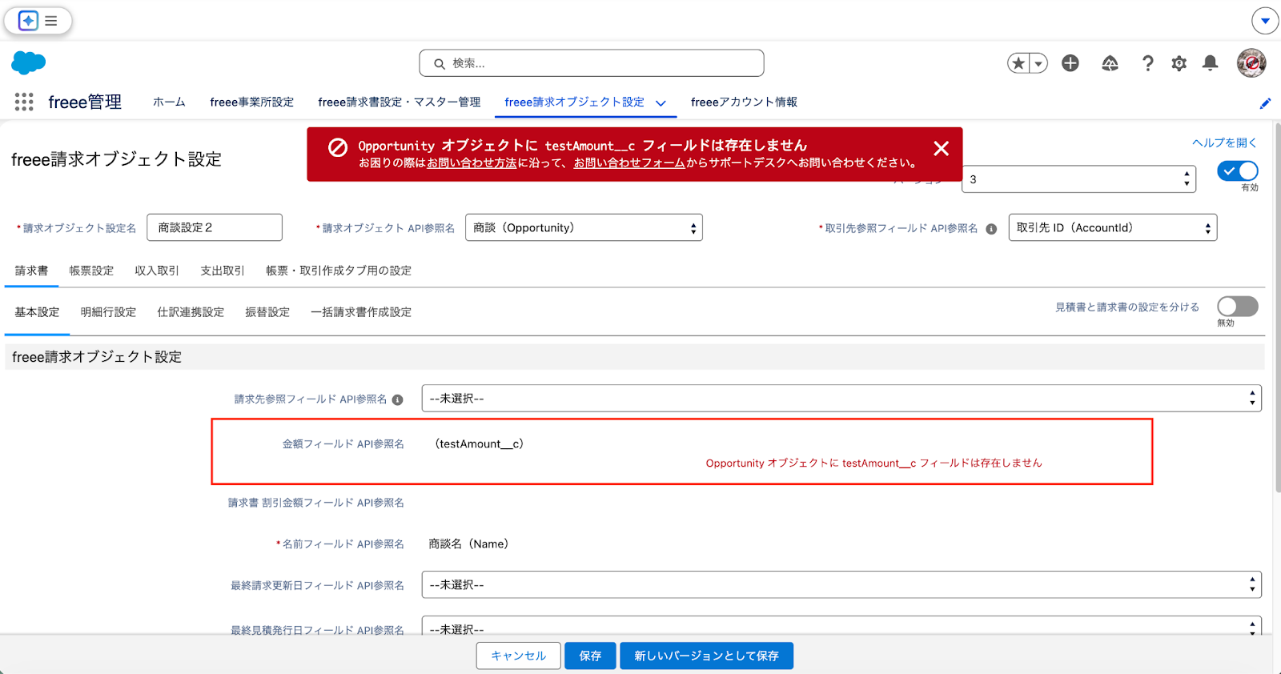Click the search box
The image size is (1281, 674).
pos(592,63)
